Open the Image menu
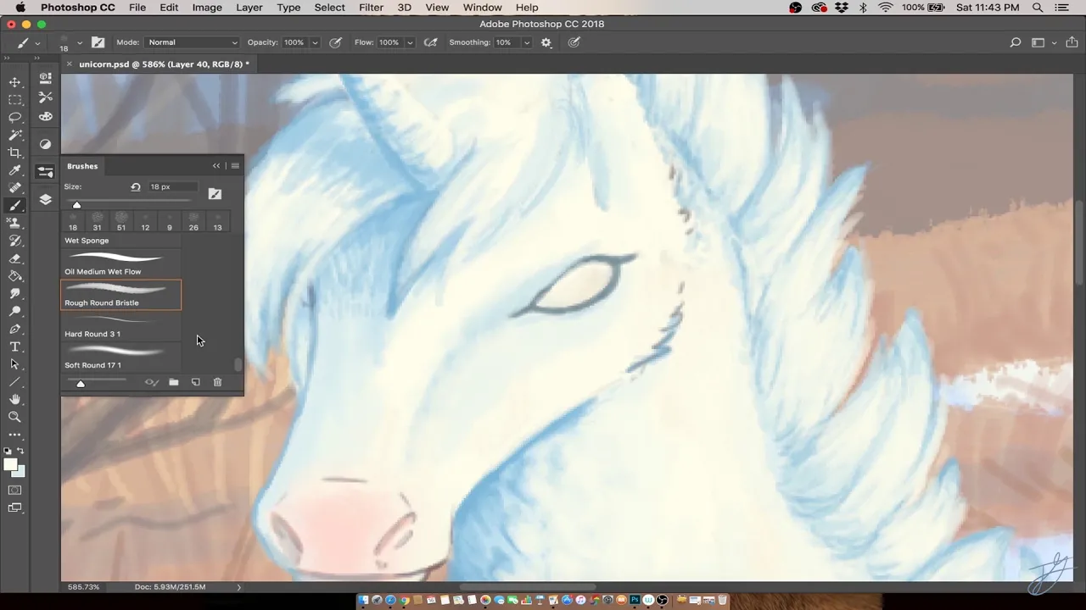 207,8
